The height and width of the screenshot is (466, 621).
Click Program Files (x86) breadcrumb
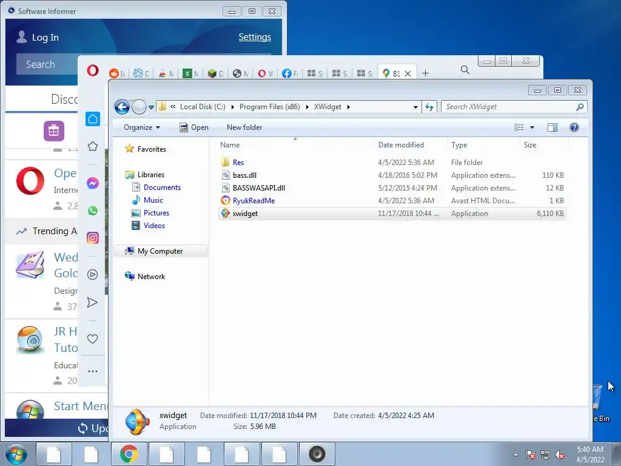(269, 107)
